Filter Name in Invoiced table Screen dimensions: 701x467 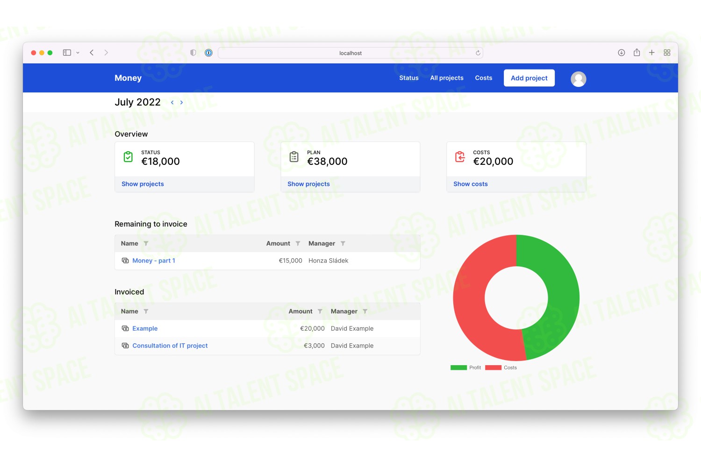(146, 311)
